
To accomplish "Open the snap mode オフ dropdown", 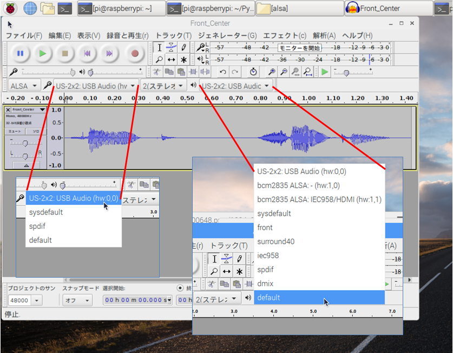I will (x=77, y=300).
